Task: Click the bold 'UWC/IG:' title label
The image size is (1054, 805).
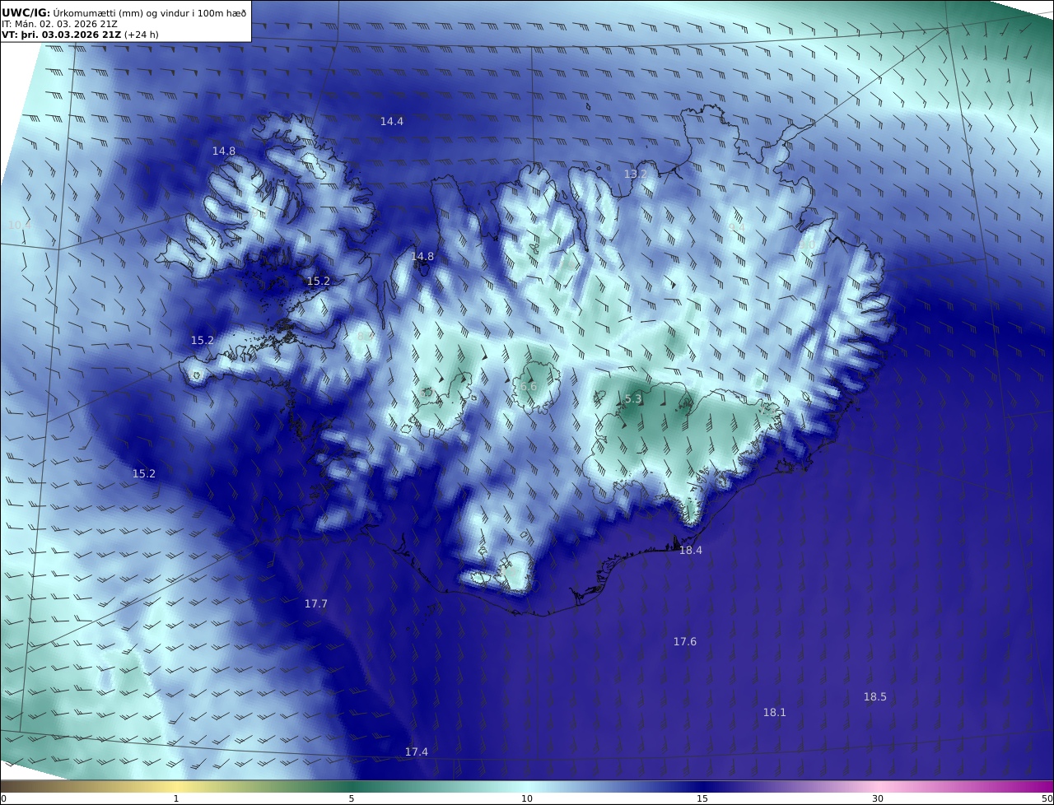Action: click(x=26, y=13)
